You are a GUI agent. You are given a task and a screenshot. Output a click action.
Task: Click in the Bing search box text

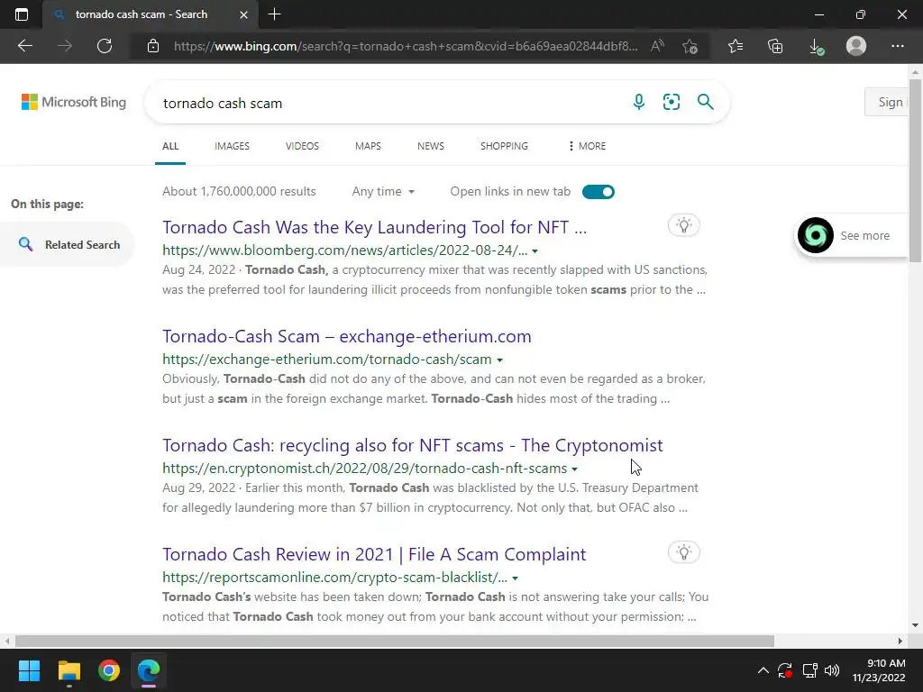[x=223, y=104]
